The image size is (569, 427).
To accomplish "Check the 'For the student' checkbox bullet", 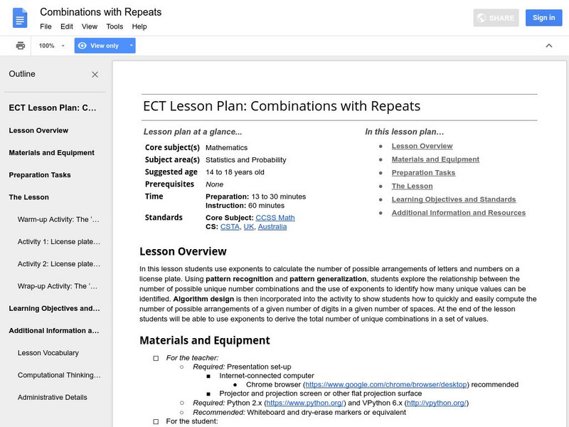I will pyautogui.click(x=156, y=421).
